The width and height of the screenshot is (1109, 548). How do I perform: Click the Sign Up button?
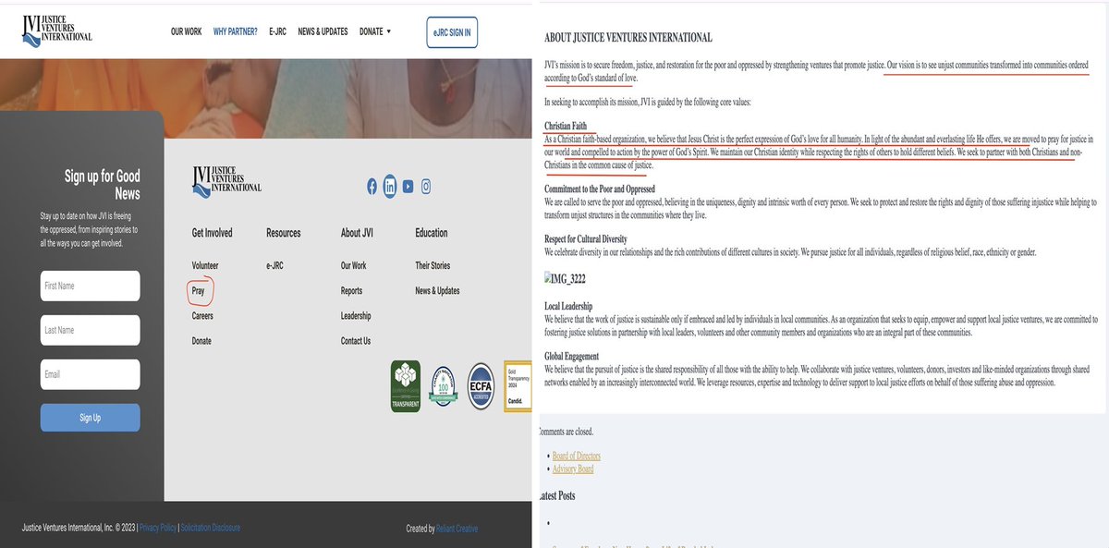click(x=91, y=418)
